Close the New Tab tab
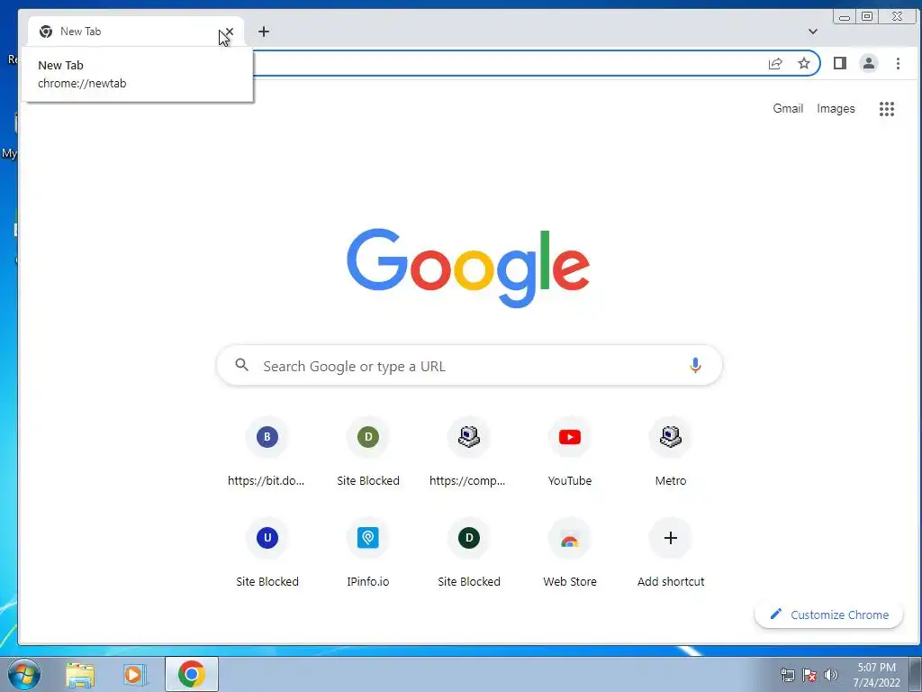Image resolution: width=922 pixels, height=692 pixels. [230, 32]
